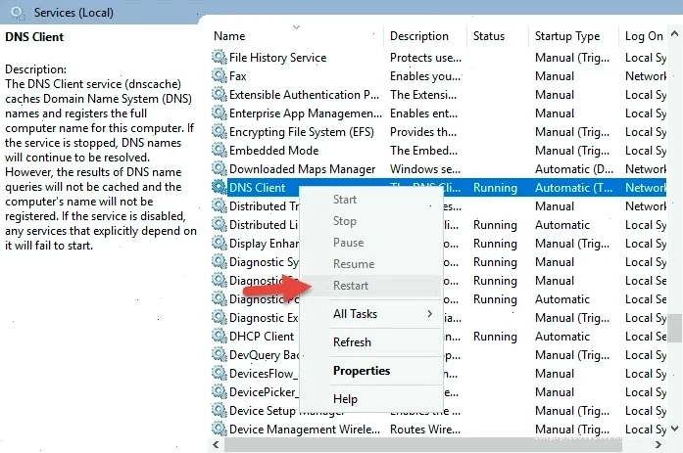Click the DevicePicker service gear icon
This screenshot has width=683, height=453.
220,392
